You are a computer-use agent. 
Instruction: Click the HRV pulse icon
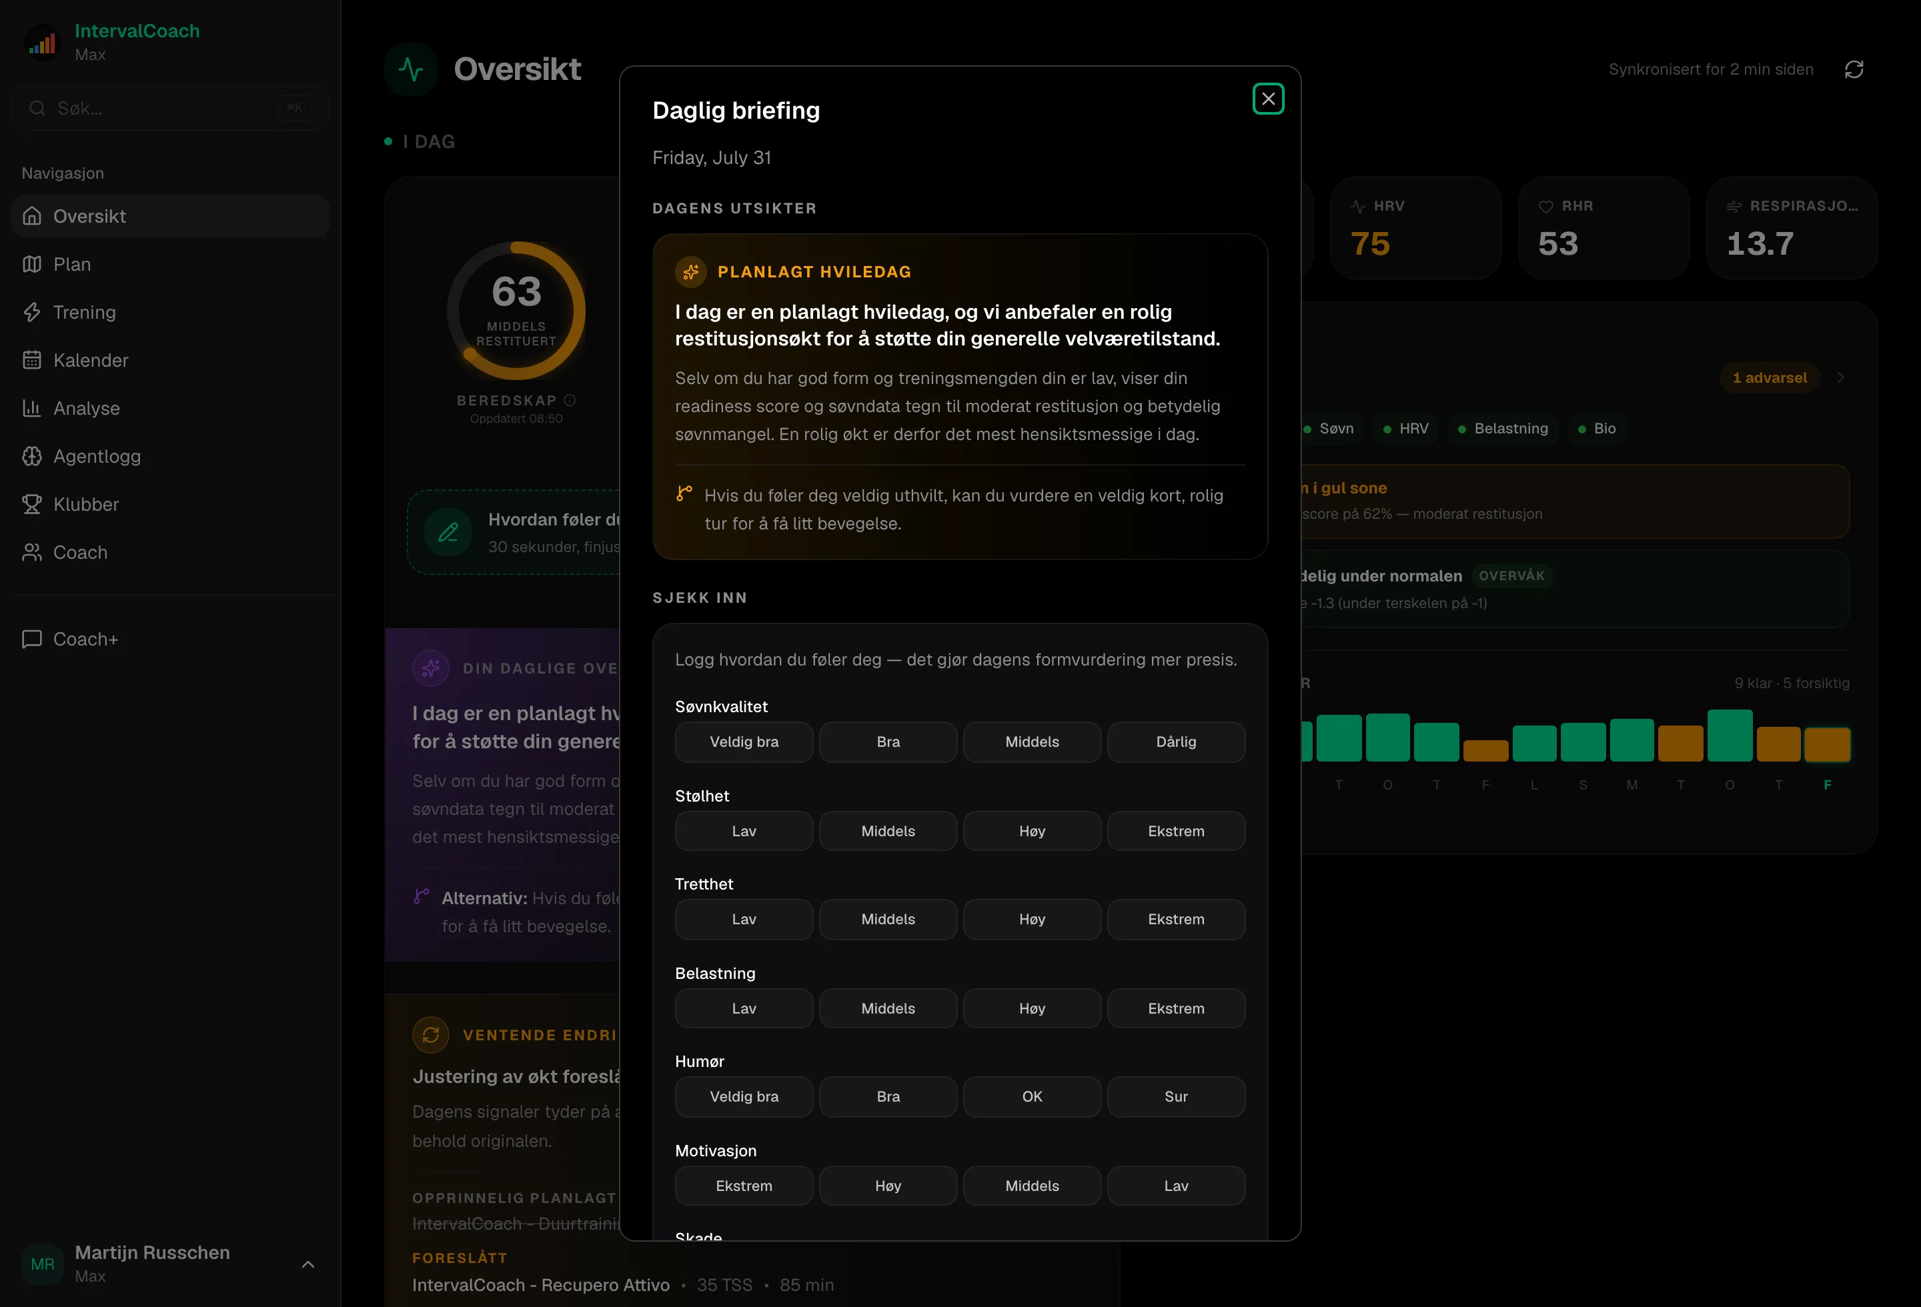point(1358,207)
